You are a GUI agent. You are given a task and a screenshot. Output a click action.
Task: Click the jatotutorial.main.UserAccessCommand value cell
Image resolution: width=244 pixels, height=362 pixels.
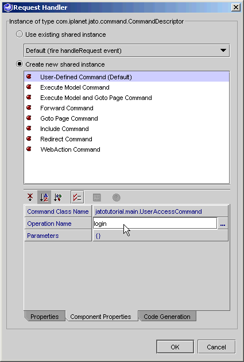(160, 211)
